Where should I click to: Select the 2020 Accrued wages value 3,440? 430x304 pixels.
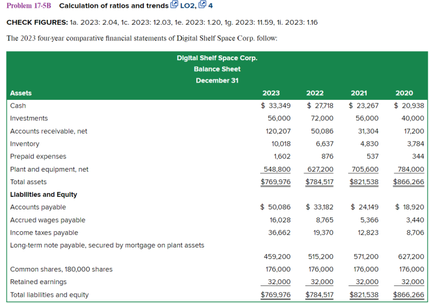pyautogui.click(x=416, y=220)
